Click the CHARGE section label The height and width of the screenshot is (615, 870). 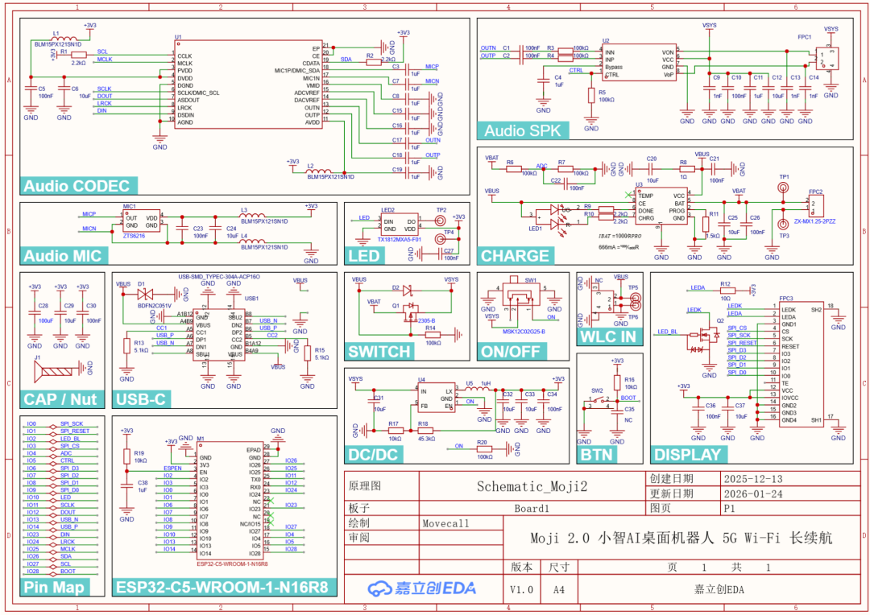pyautogui.click(x=515, y=256)
